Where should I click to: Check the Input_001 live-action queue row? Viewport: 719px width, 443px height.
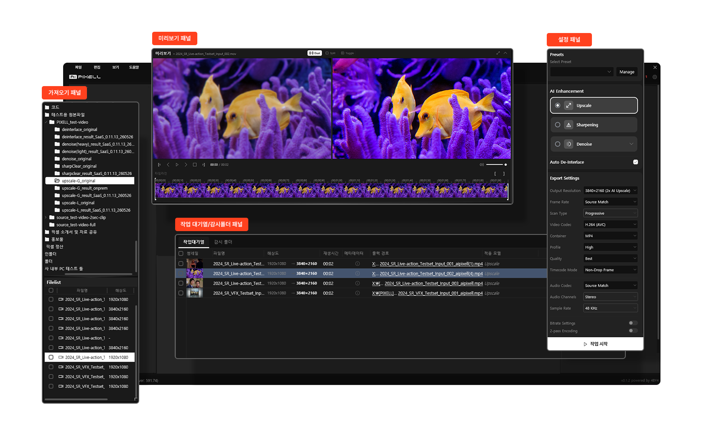(181, 264)
